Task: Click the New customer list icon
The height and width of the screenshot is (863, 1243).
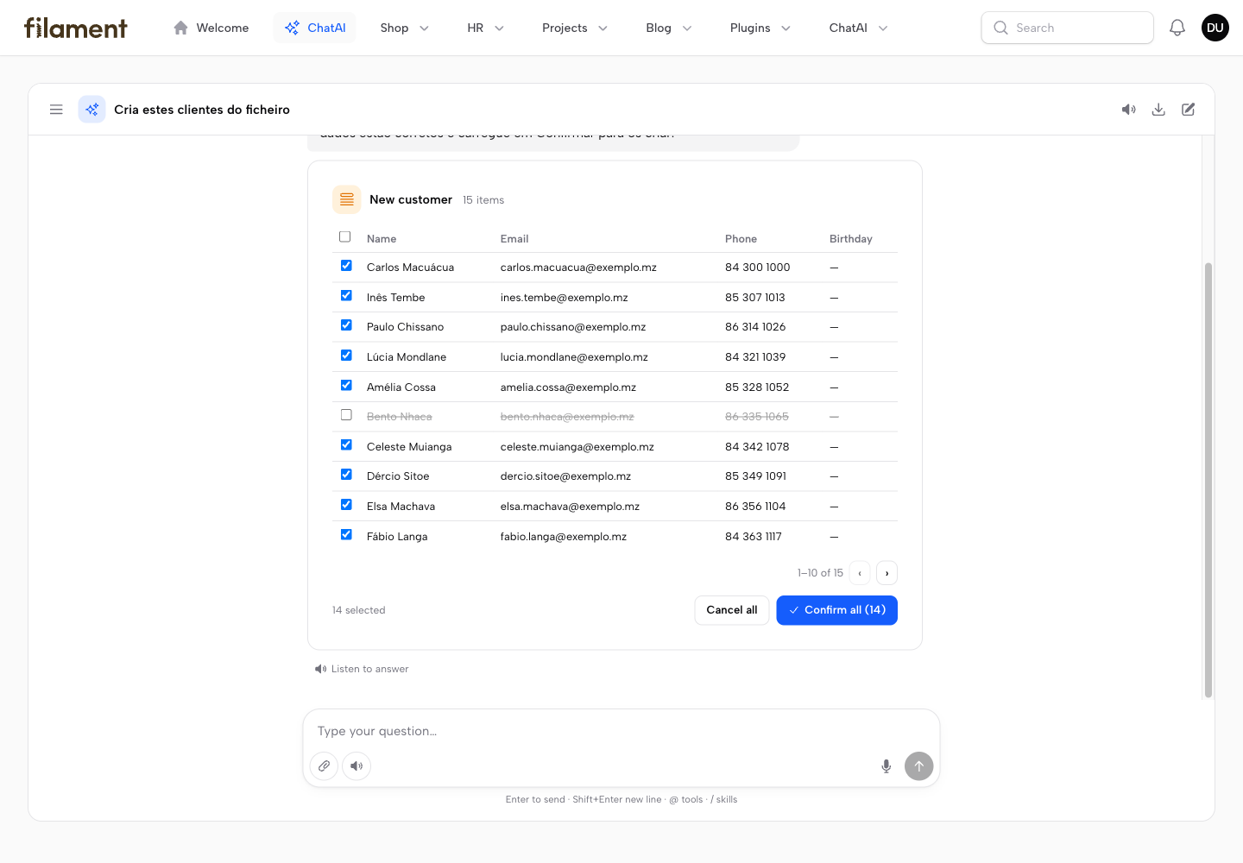Action: pos(347,199)
